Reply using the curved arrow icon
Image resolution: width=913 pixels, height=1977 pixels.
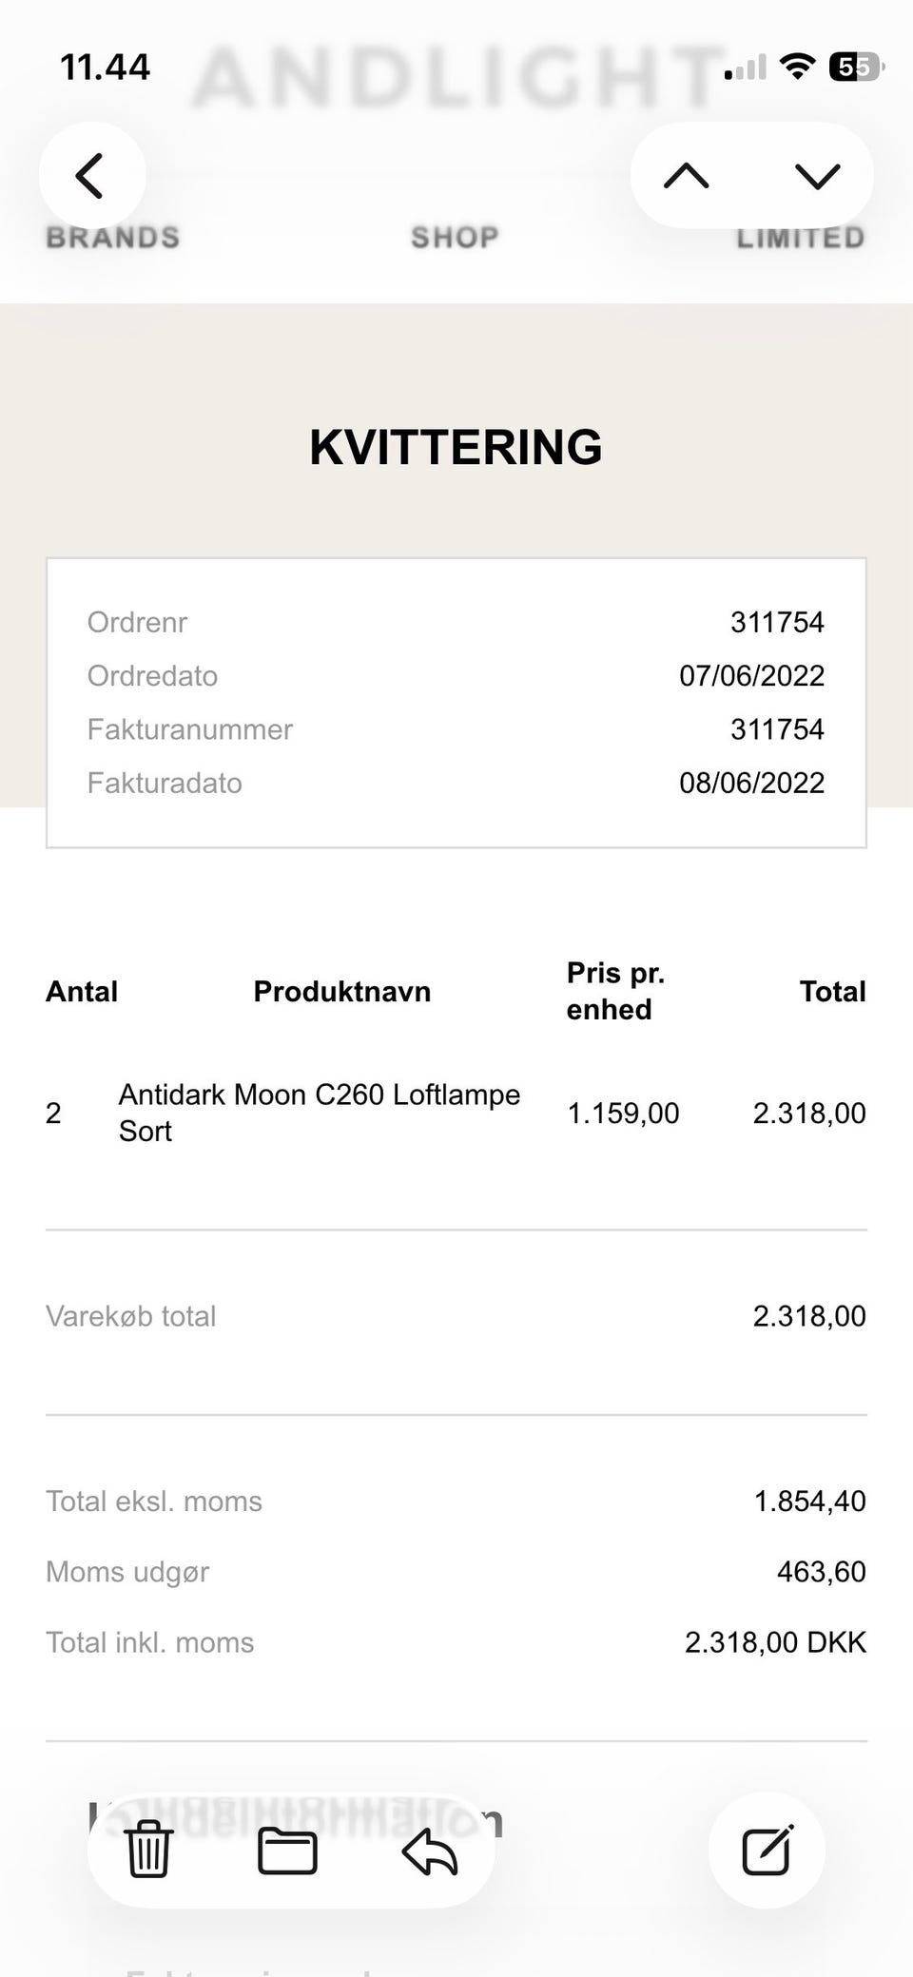(429, 1851)
